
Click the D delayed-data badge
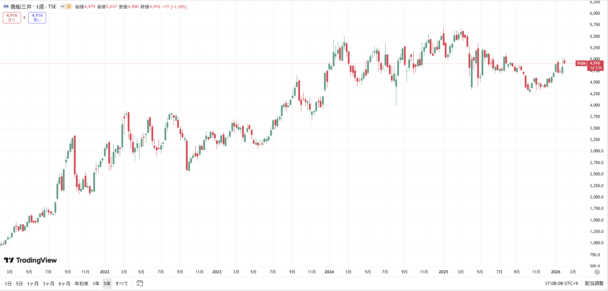point(69,7)
